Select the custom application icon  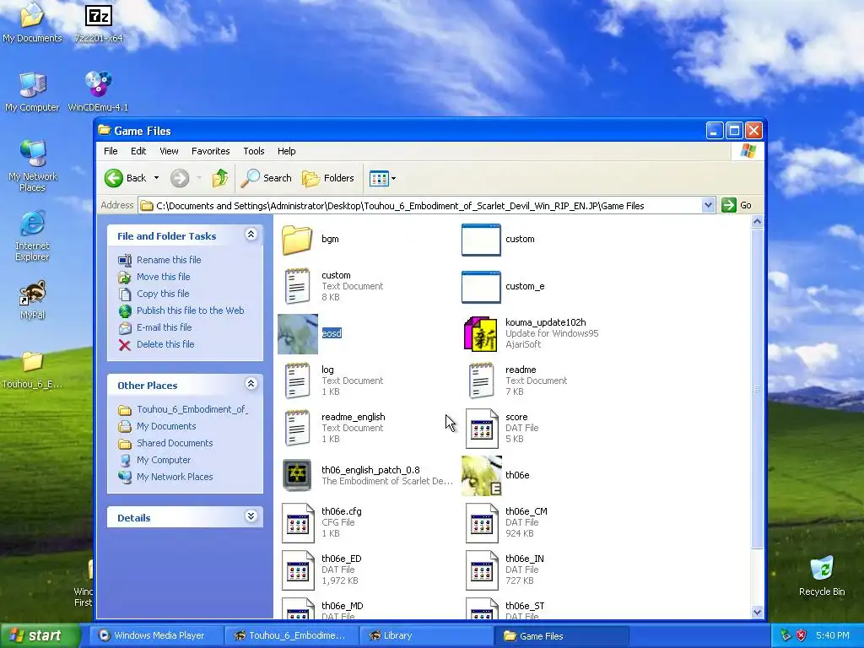point(481,240)
